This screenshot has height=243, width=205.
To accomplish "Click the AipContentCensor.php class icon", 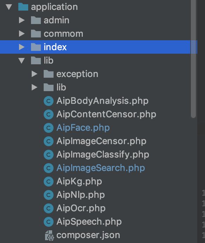I will 49,114.
